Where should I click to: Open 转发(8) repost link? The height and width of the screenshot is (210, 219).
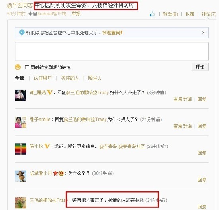click(x=170, y=14)
